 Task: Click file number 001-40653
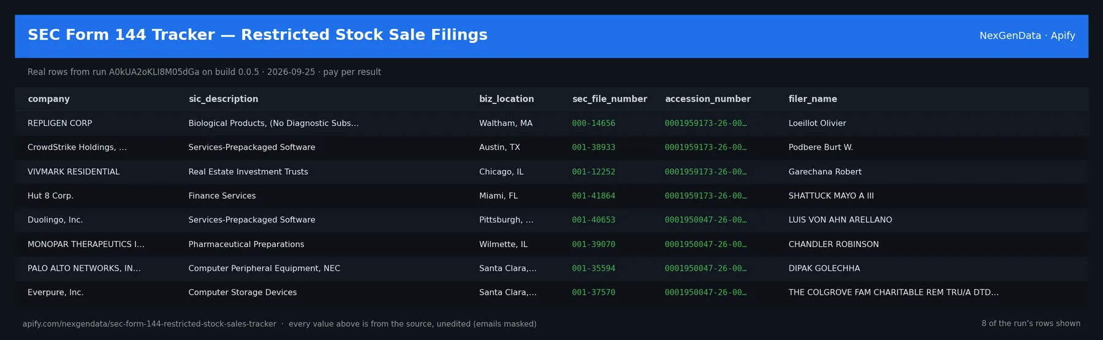tap(593, 220)
